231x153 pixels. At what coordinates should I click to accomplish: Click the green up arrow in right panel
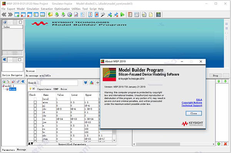click(x=219, y=81)
